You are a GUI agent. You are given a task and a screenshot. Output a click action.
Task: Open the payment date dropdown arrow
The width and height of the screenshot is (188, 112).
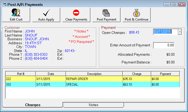click(x=179, y=32)
